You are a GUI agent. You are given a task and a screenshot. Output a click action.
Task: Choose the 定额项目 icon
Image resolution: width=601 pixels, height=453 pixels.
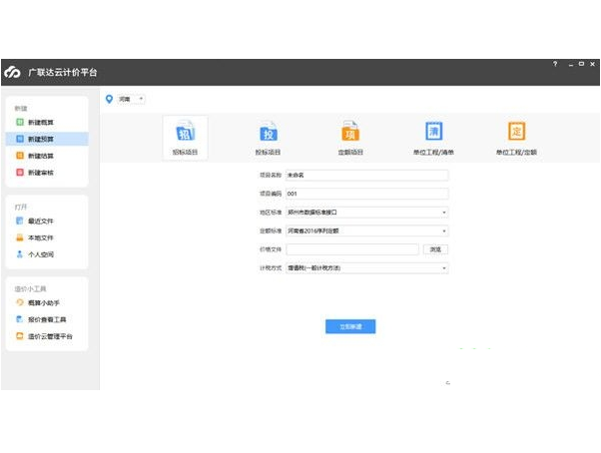[x=350, y=133]
